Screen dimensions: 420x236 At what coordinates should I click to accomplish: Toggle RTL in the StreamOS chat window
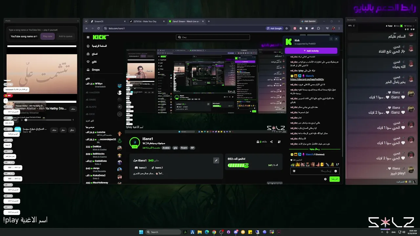click(x=352, y=25)
